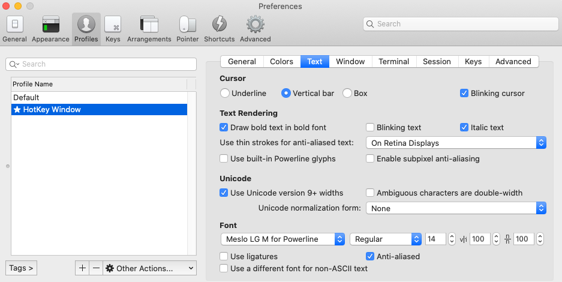Switch to the Terminal tab
Viewport: 562px width, 282px height.
pos(394,62)
